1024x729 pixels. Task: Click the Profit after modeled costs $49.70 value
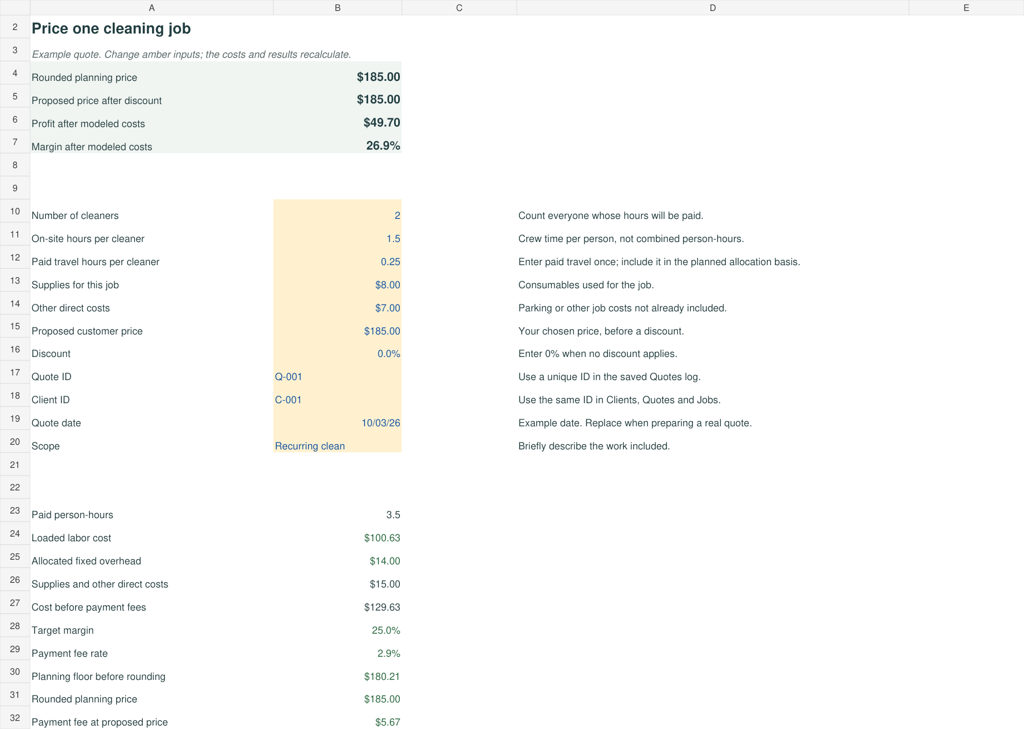click(382, 122)
